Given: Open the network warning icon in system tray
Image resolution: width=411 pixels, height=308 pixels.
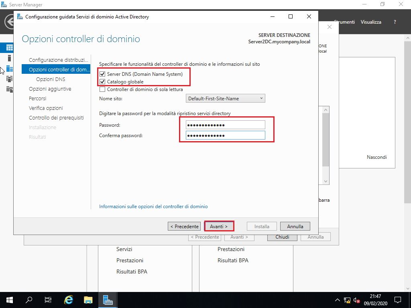Looking at the screenshot, I should pos(346,300).
